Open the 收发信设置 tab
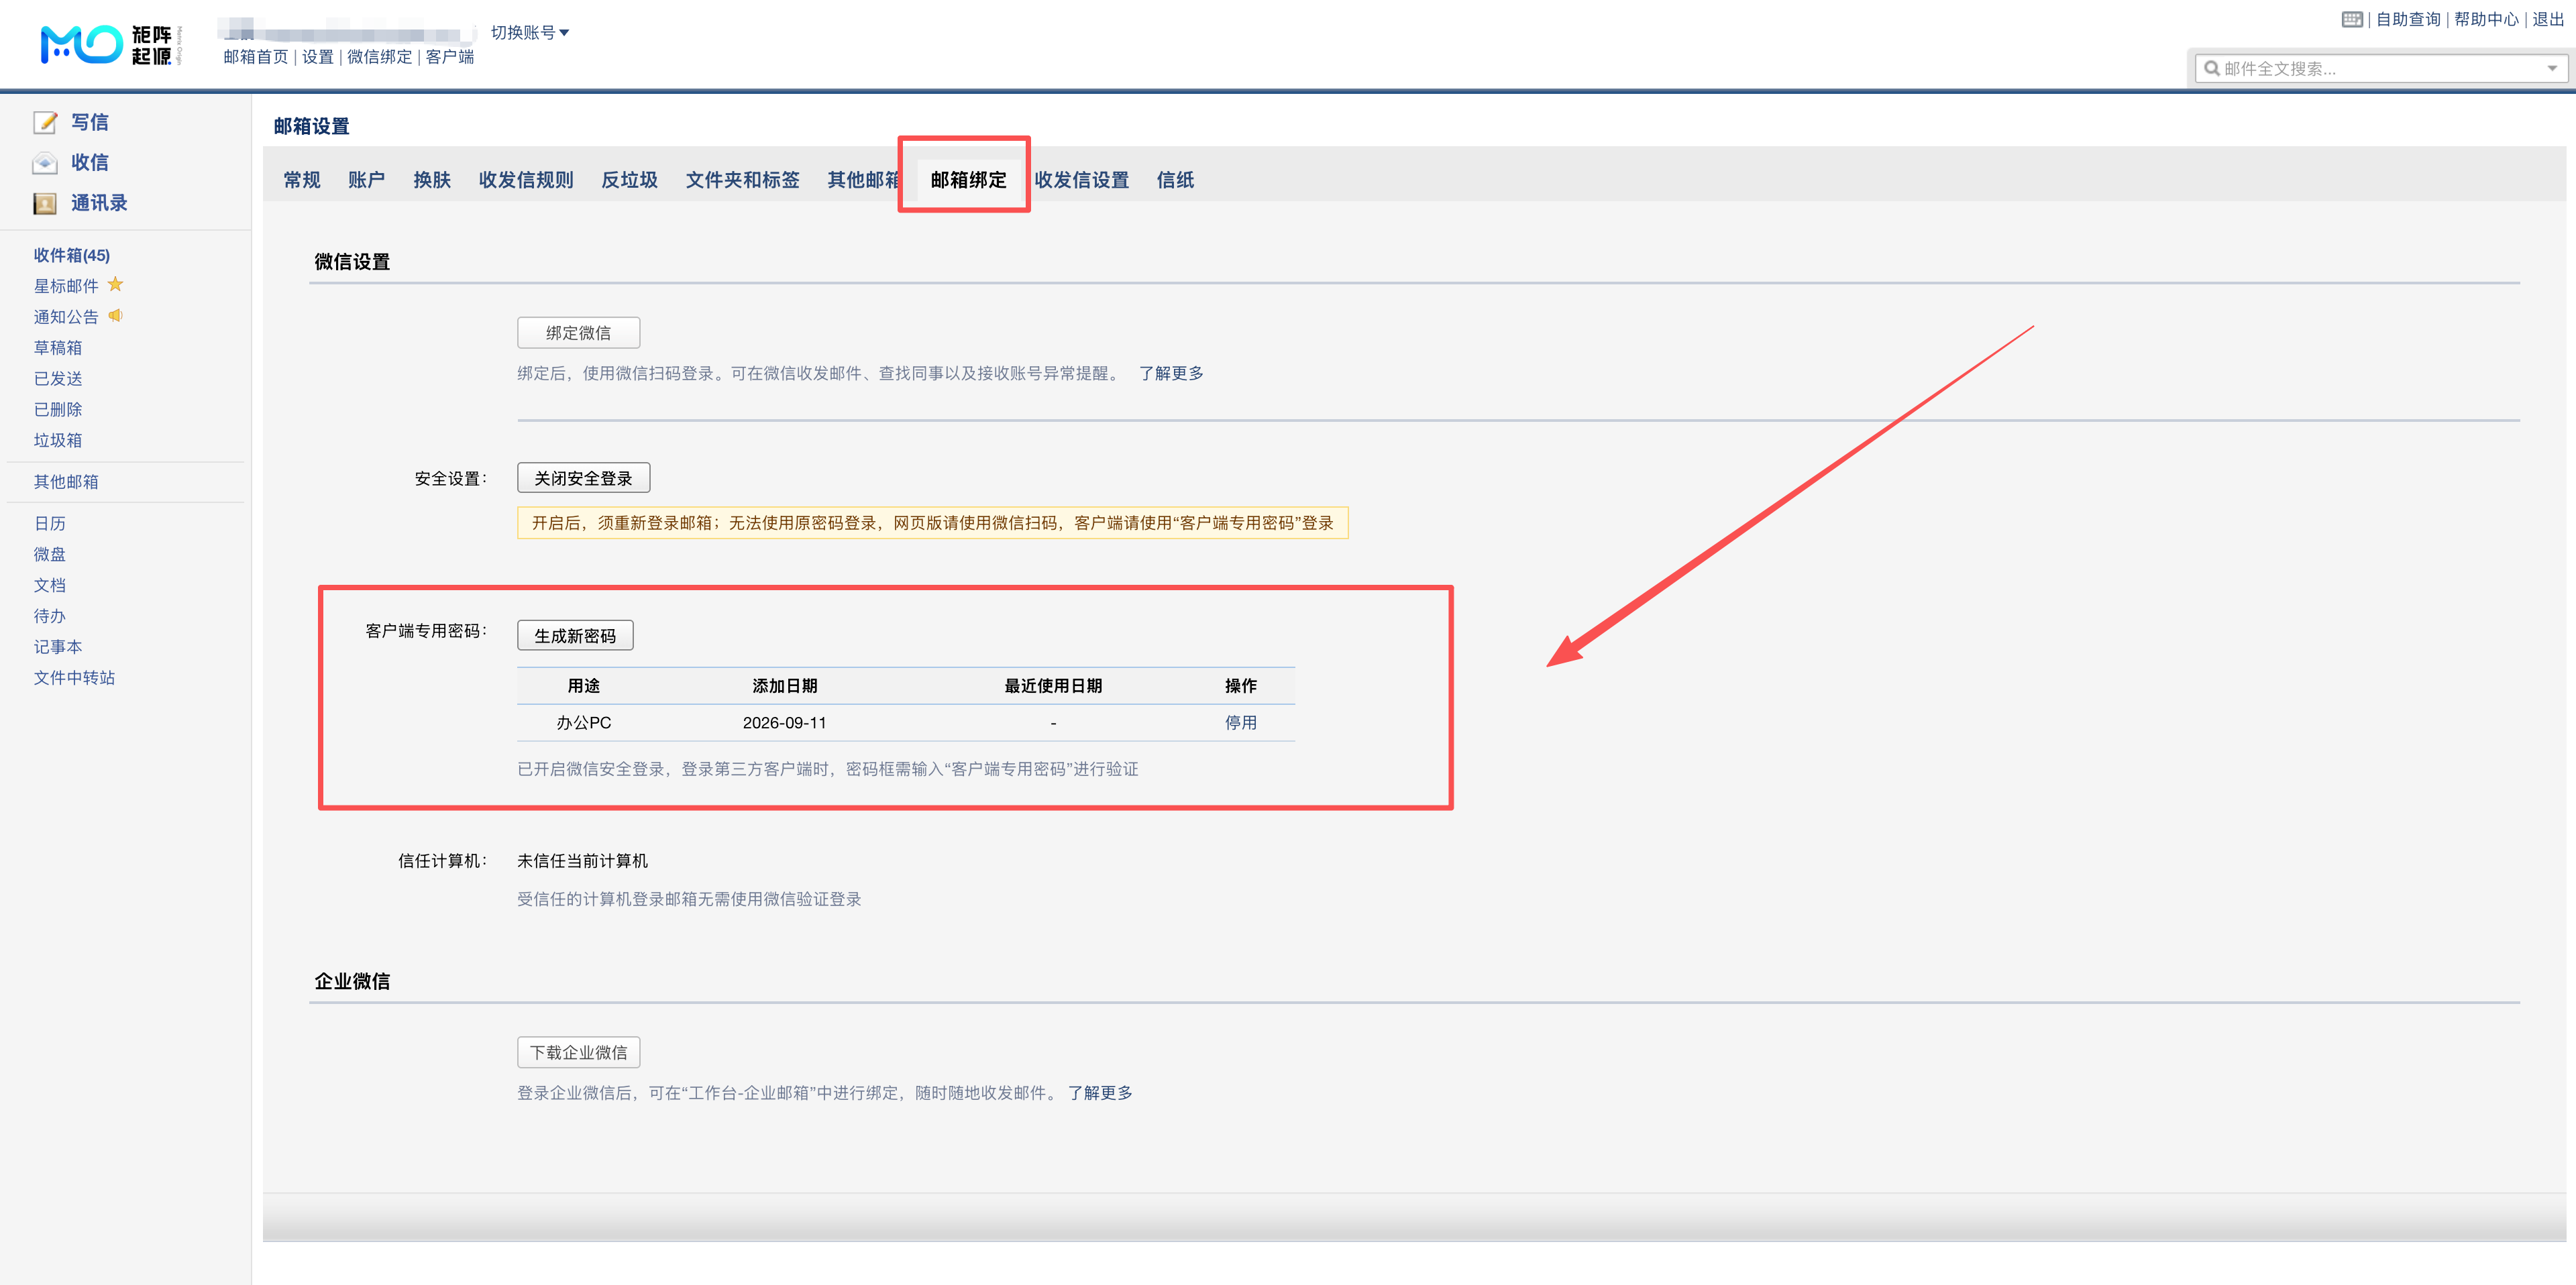 point(1081,179)
